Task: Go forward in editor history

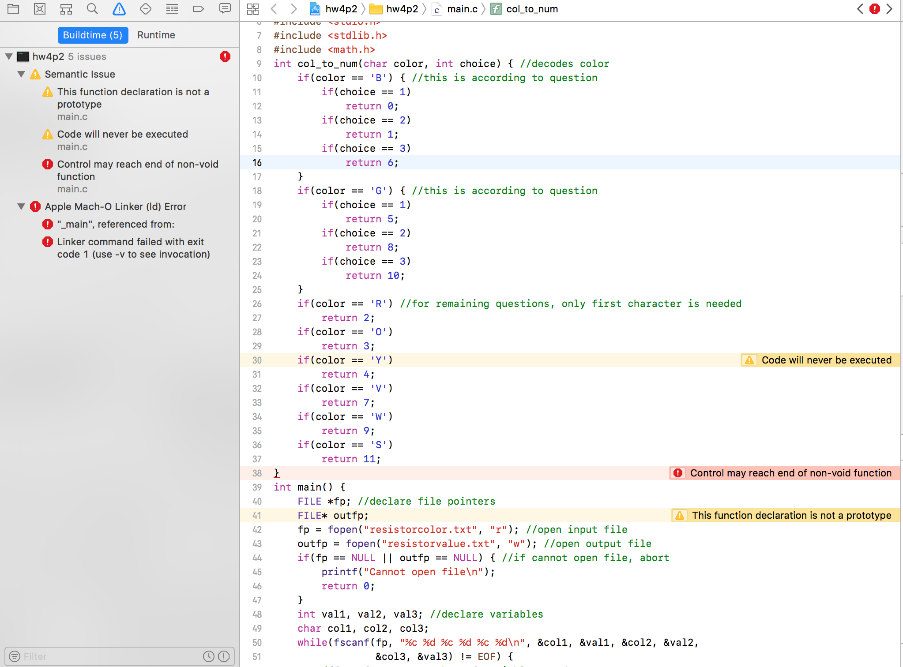Action: [293, 9]
